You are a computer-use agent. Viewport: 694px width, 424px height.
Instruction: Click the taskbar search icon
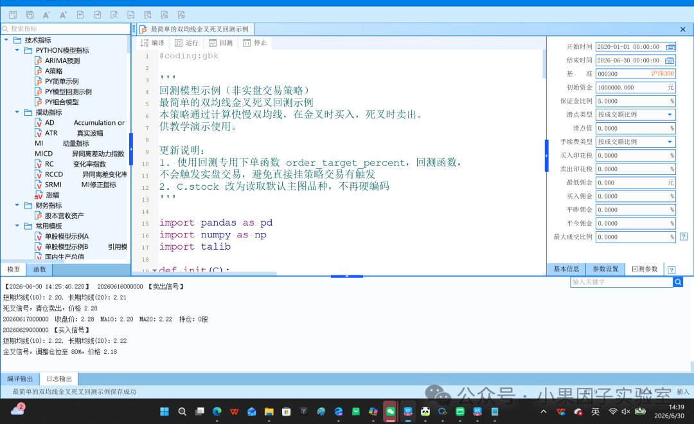[182, 412]
